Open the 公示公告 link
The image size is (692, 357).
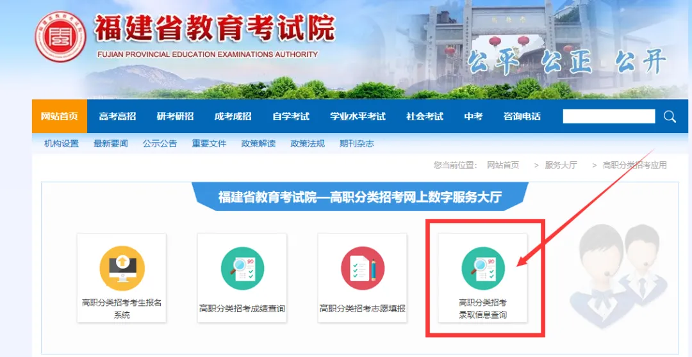160,143
